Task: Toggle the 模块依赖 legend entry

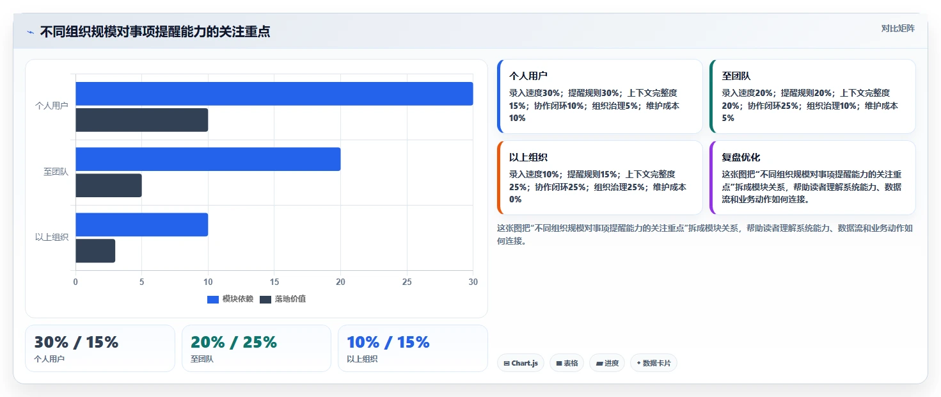Action: [230, 299]
